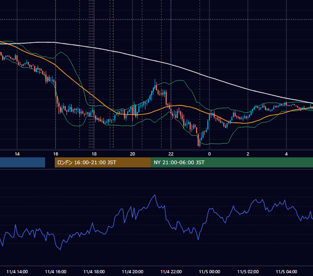
Task: Click the NY 21:00-06:00 JST session bar
Action: [x=232, y=162]
